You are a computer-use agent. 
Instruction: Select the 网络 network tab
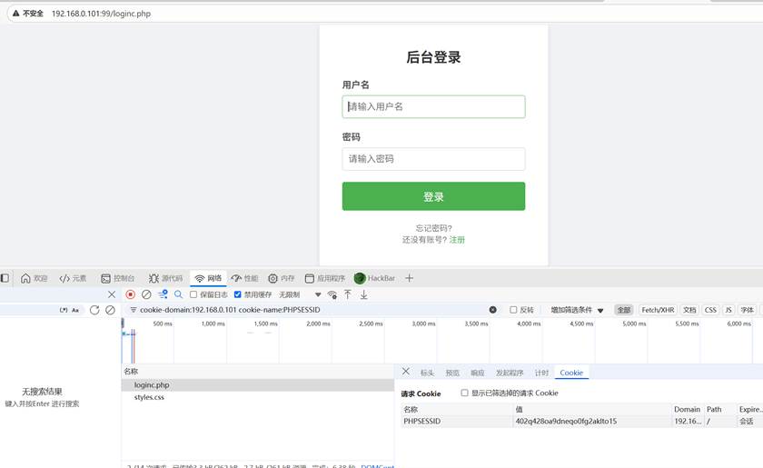click(208, 278)
